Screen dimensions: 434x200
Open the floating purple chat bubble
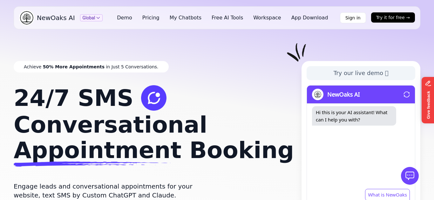(x=410, y=176)
